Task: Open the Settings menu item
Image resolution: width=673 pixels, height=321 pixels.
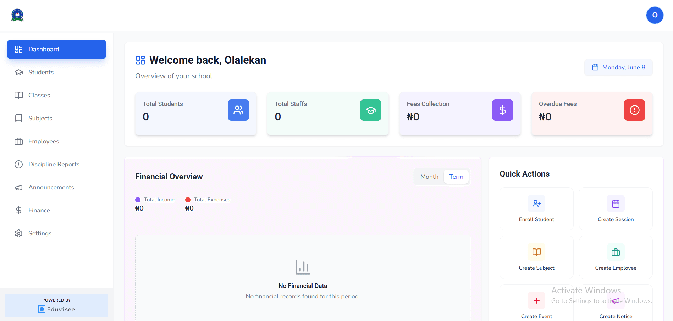Action: tap(56, 233)
